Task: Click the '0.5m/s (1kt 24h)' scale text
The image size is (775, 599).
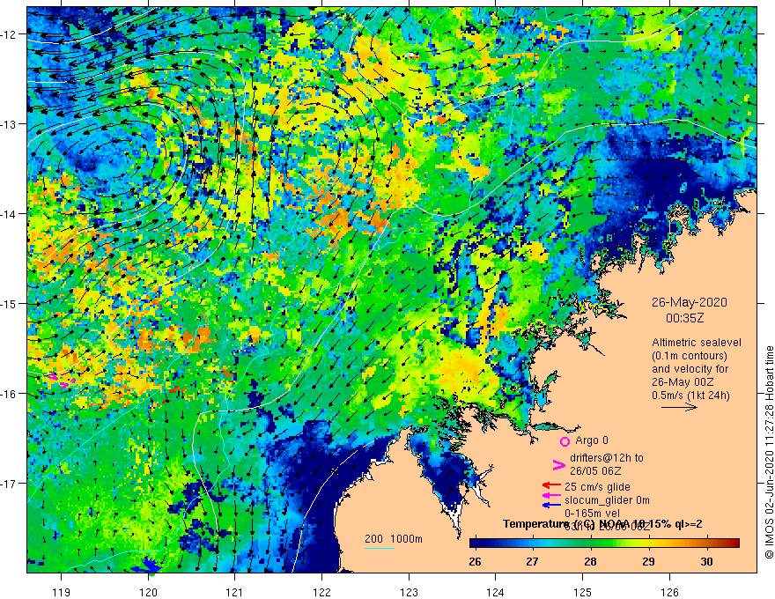Action: coord(690,395)
